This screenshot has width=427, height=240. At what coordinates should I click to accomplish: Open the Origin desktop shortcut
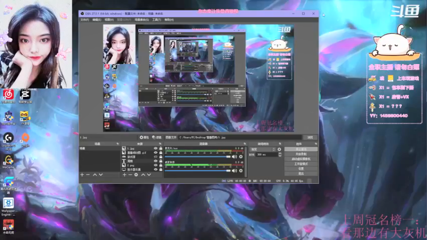(x=25, y=140)
